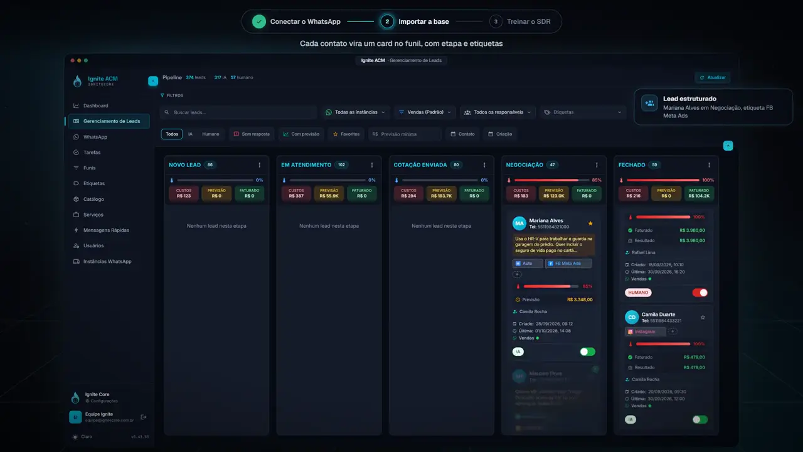803x452 pixels.
Task: Switch to the Humano filter tab
Action: coord(211,134)
